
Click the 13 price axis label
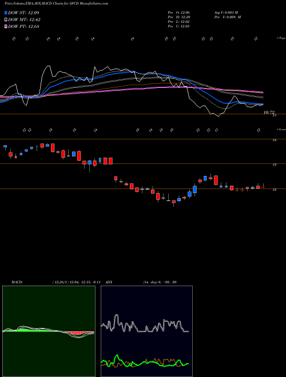274,165
